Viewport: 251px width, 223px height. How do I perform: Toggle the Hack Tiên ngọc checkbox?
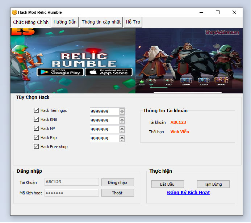click(36, 110)
